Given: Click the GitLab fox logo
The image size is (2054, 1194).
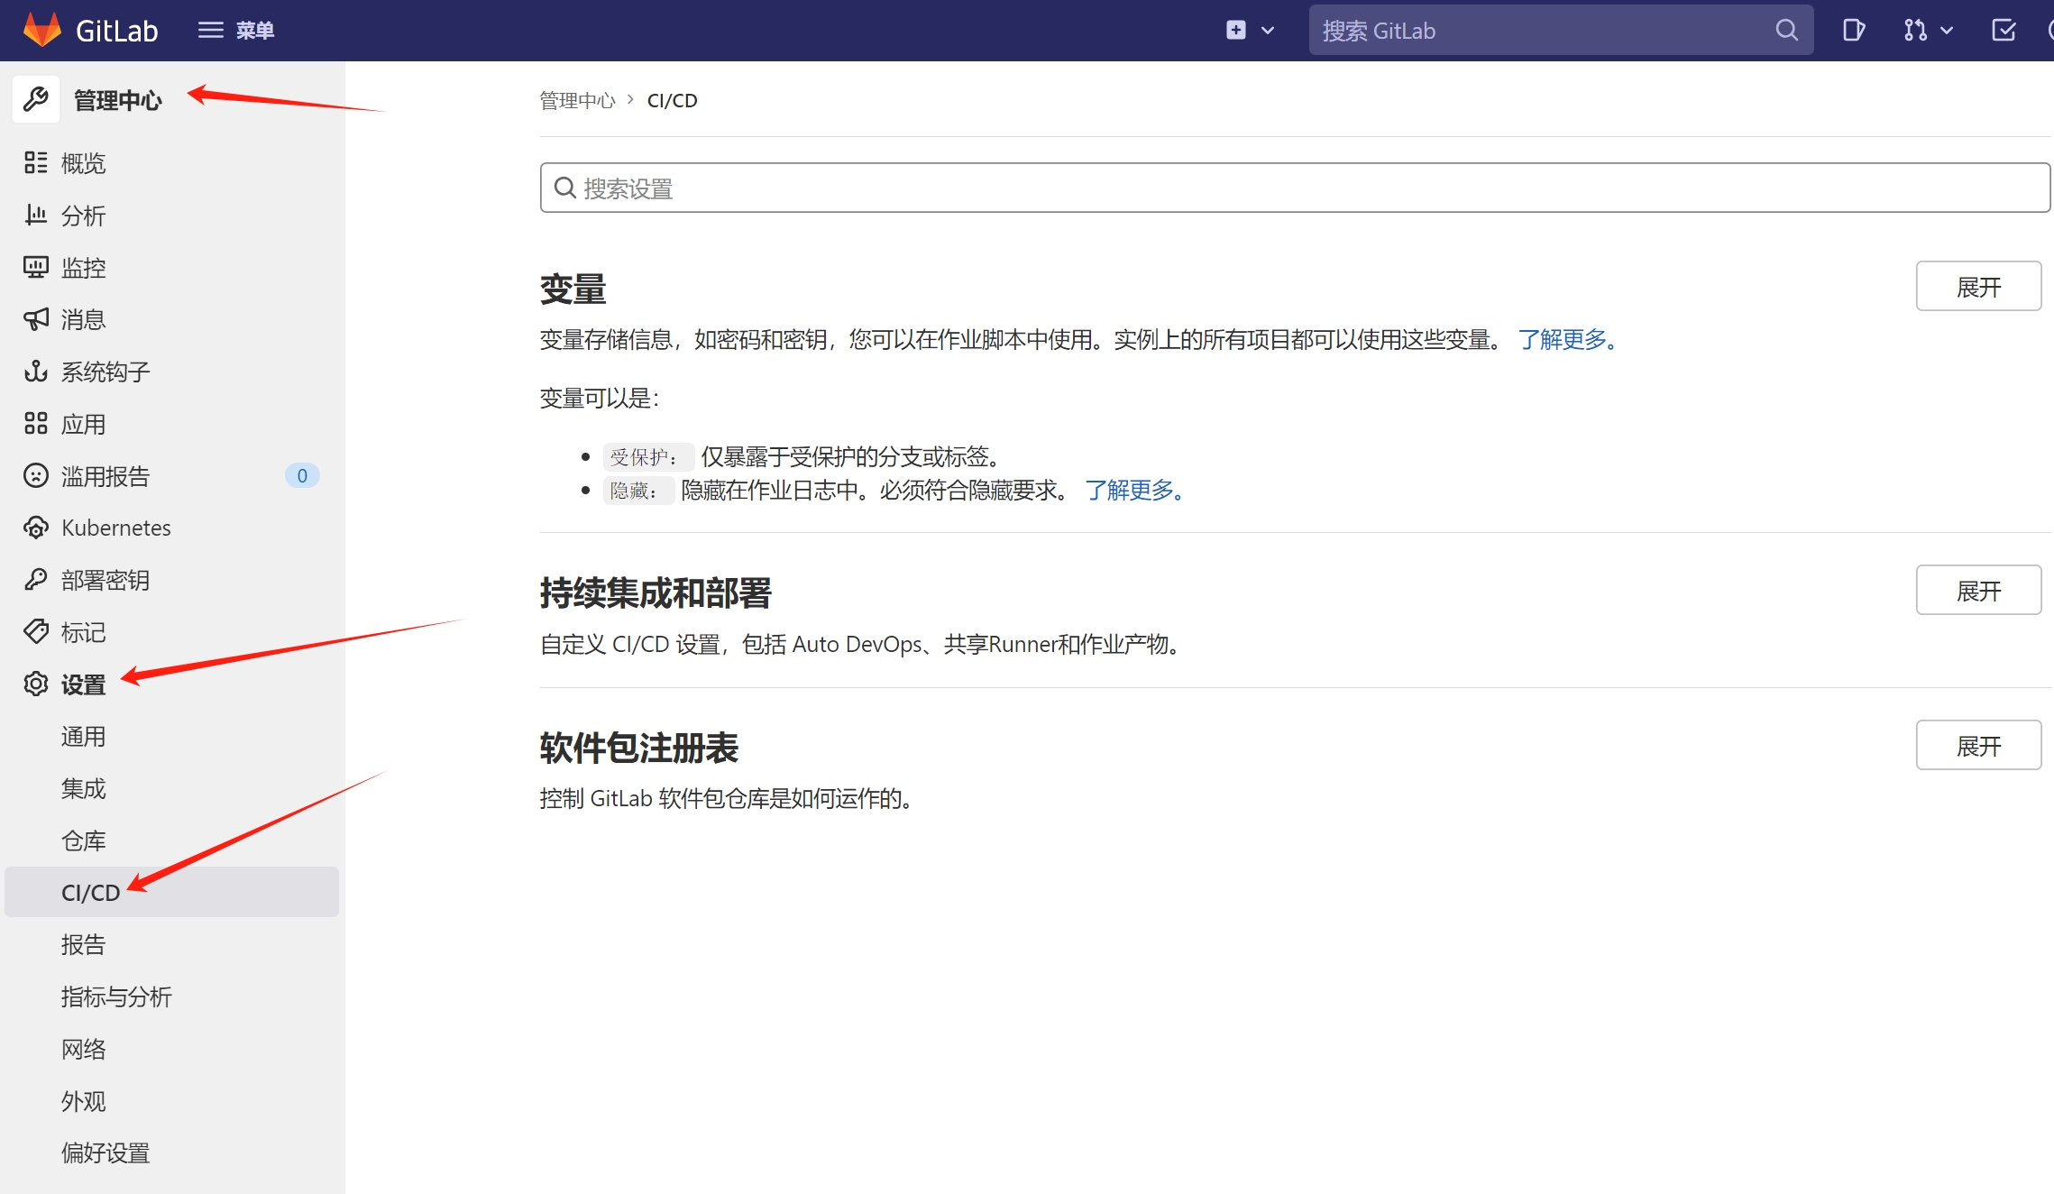Looking at the screenshot, I should point(41,30).
